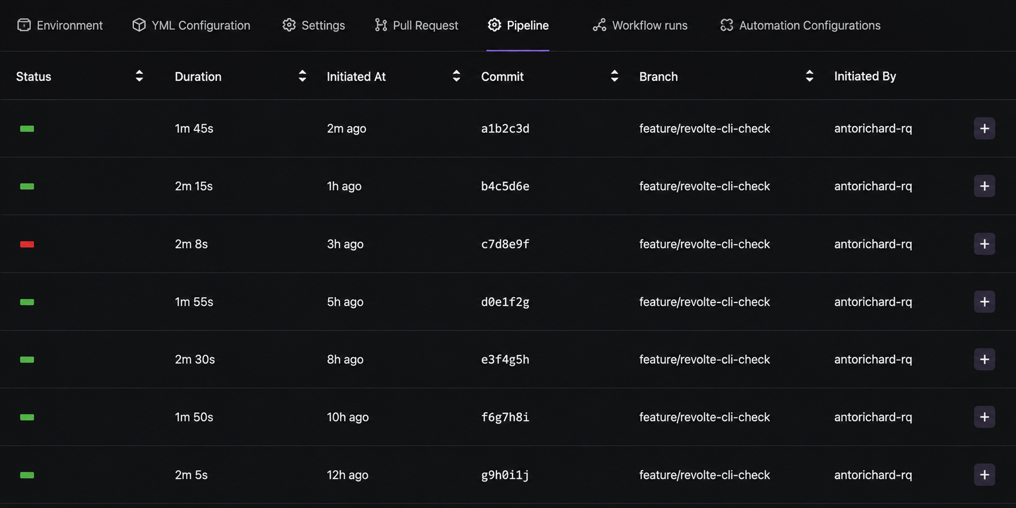Click the red failed status for c7d8e9f
This screenshot has height=508, width=1016.
(27, 245)
